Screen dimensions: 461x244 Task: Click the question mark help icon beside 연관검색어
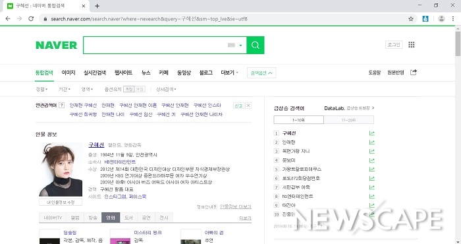coord(61,105)
